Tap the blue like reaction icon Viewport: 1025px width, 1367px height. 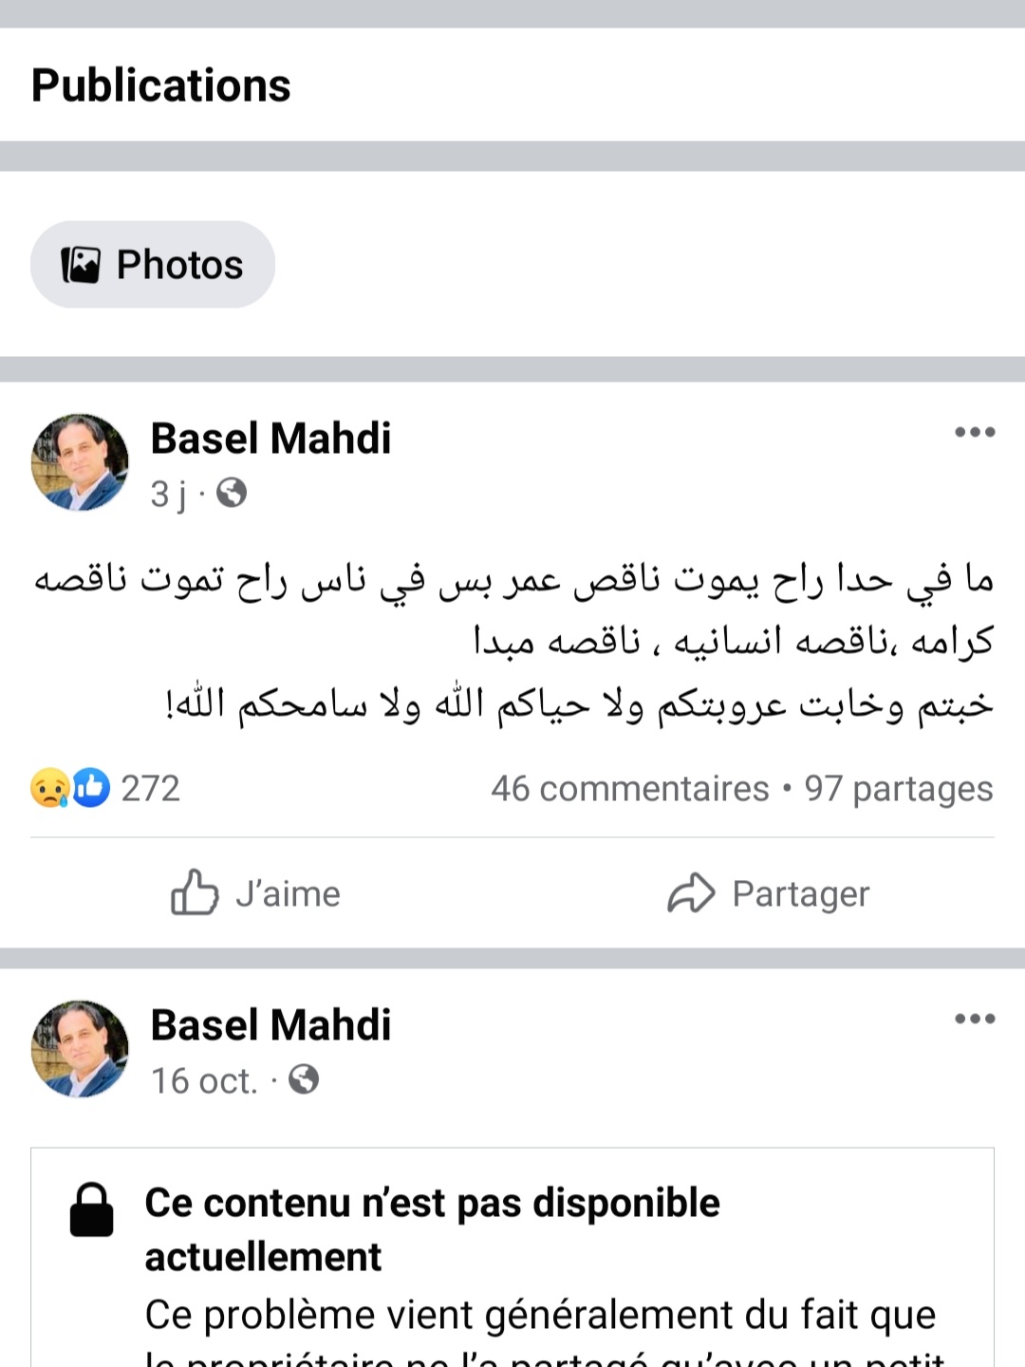coord(91,788)
